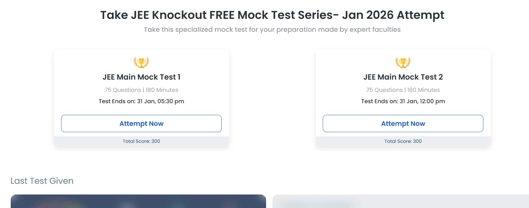This screenshot has height=208, width=529.
Task: Open the light grey blurred card at bottom right
Action: click(x=400, y=201)
